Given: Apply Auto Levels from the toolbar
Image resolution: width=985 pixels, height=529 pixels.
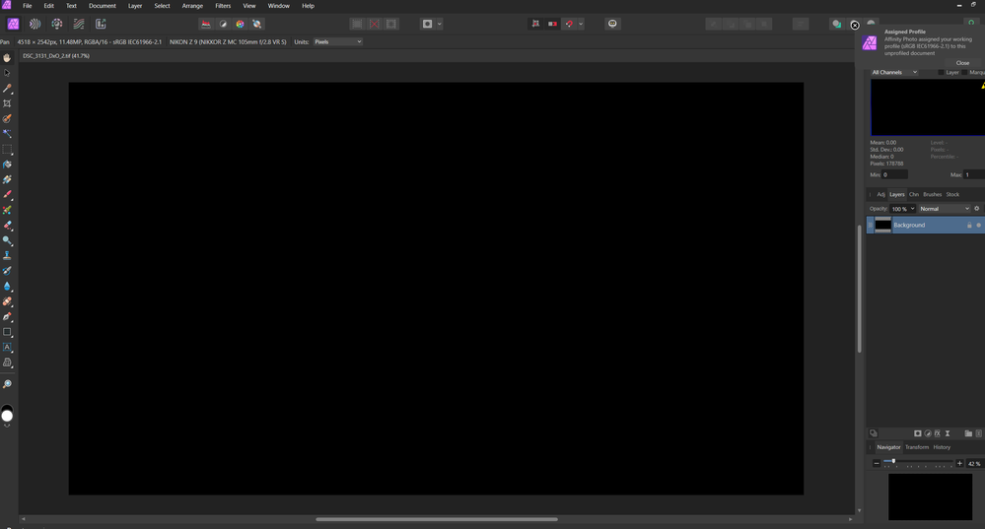Looking at the screenshot, I should (206, 24).
